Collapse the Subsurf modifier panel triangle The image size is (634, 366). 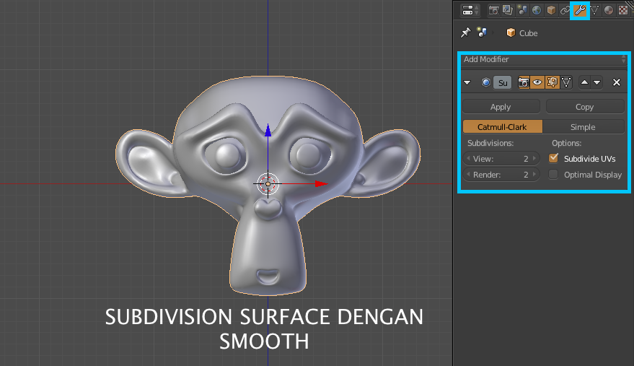pos(467,82)
